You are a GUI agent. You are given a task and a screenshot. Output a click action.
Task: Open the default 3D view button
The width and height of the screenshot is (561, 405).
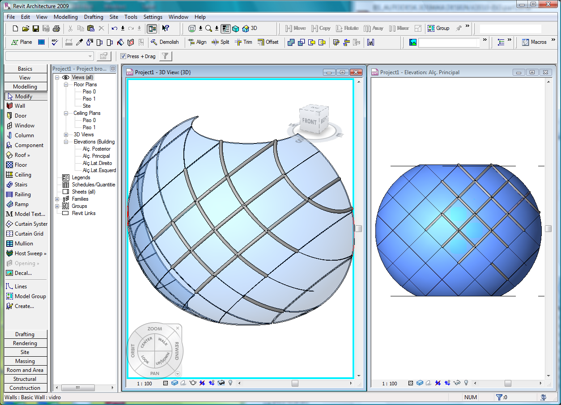[250, 28]
